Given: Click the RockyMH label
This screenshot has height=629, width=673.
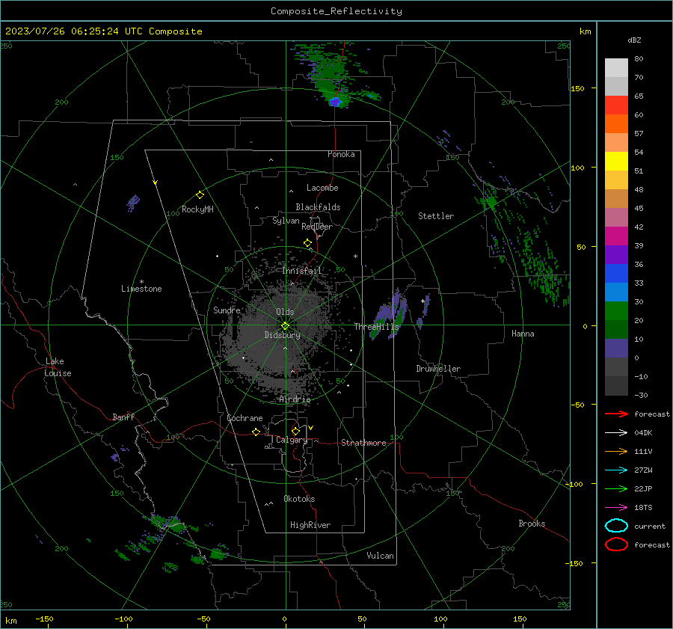Looking at the screenshot, I should tap(197, 209).
